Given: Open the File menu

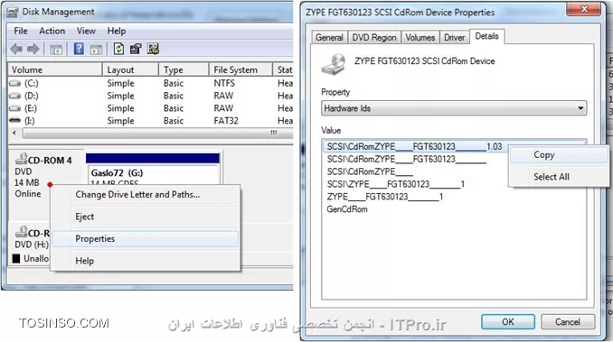Looking at the screenshot, I should (21, 31).
